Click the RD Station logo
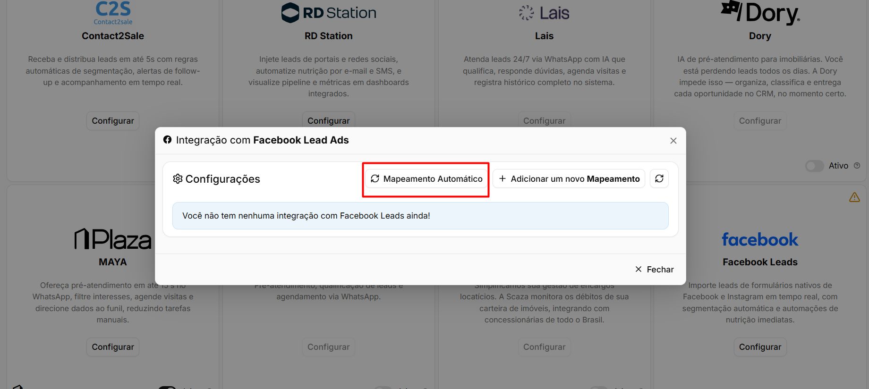This screenshot has width=869, height=389. pos(329,13)
